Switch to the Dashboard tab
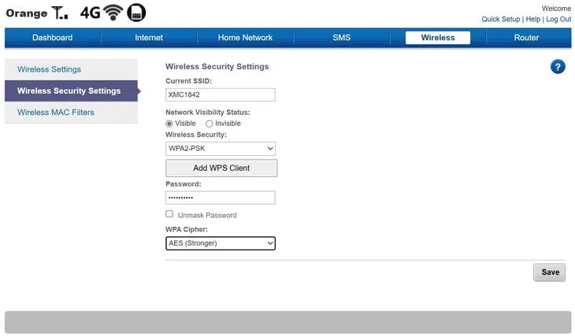The height and width of the screenshot is (336, 575). pyautogui.click(x=53, y=38)
